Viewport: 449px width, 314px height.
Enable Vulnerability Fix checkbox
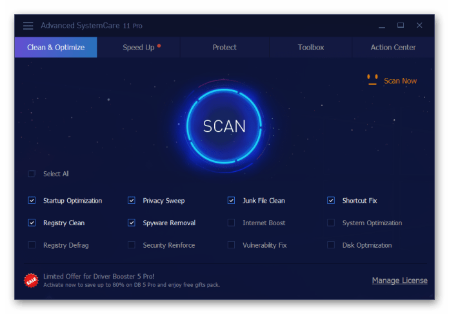[x=231, y=245]
